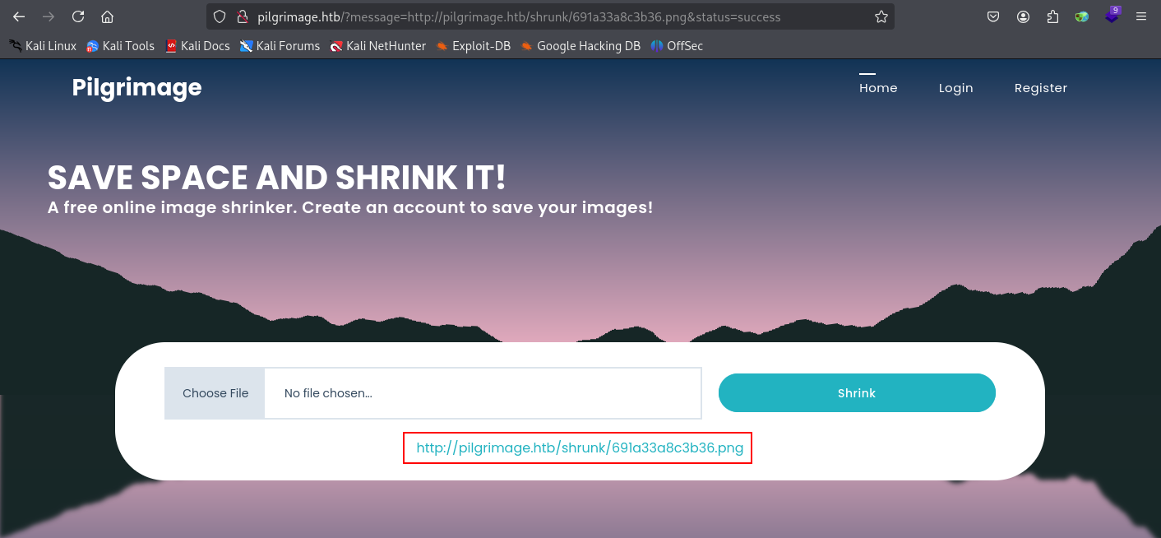Open the Exploit-DB bookmark
The width and height of the screenshot is (1161, 538).
click(473, 46)
